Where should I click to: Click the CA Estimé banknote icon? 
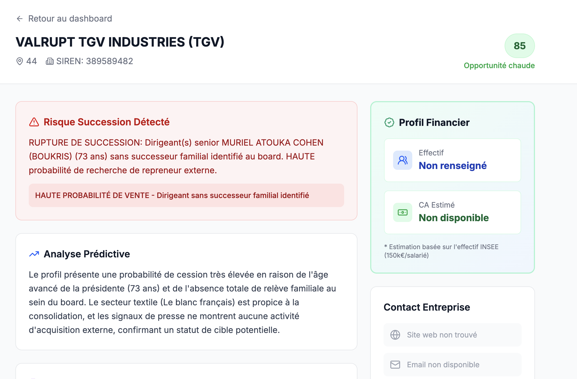[x=403, y=212]
